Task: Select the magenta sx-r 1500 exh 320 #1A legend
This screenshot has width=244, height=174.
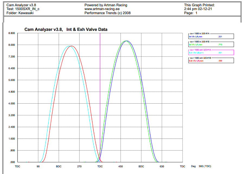Action: 211,52
